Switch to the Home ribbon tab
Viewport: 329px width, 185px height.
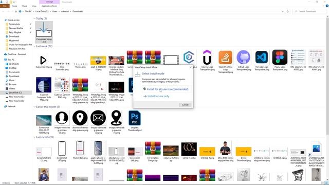(14, 6)
